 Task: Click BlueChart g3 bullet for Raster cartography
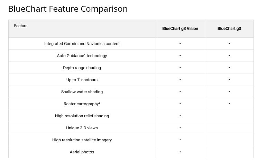point(229,104)
